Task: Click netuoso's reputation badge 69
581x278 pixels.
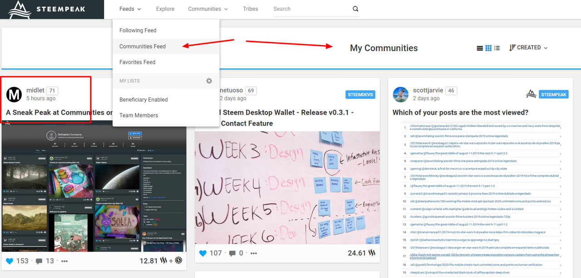Action: tap(251, 91)
